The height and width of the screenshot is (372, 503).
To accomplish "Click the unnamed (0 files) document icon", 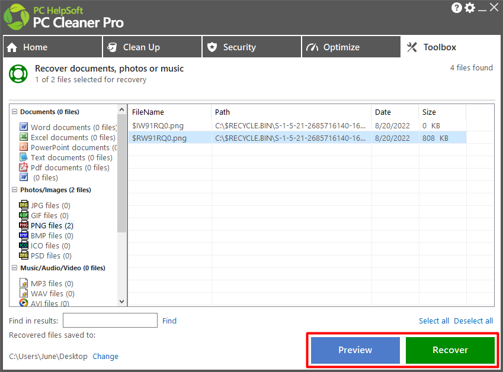I will pos(24,177).
